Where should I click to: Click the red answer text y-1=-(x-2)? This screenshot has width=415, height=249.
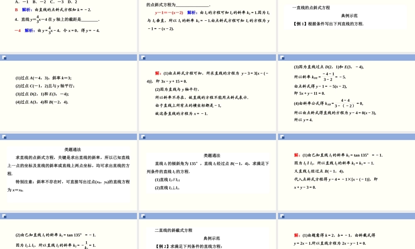pyautogui.click(x=169, y=12)
